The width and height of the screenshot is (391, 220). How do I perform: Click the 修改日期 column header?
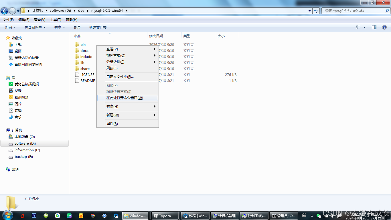tap(156, 36)
